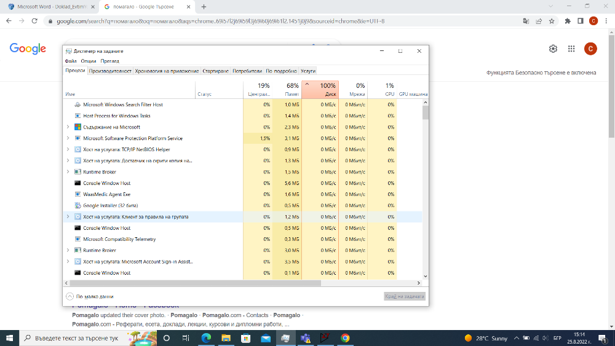The image size is (615, 346).
Task: Open a new Chrome tab with plus button
Action: pos(204,7)
